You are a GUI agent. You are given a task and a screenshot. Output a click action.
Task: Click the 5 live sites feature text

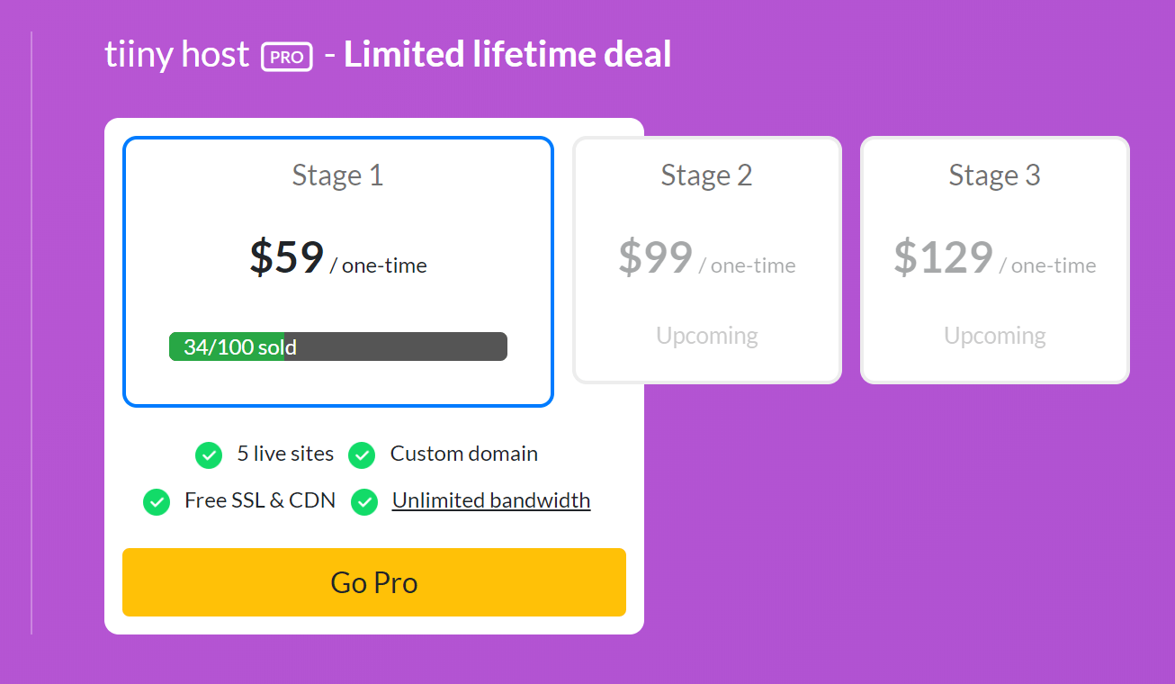coord(285,454)
